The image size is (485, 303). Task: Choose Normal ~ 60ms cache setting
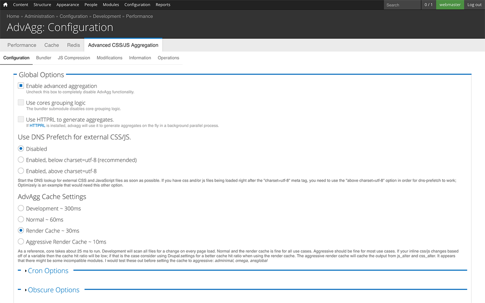coord(21,219)
